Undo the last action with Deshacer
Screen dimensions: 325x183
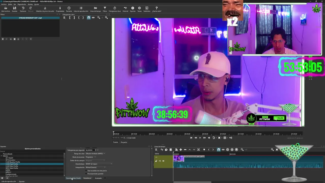23,9
